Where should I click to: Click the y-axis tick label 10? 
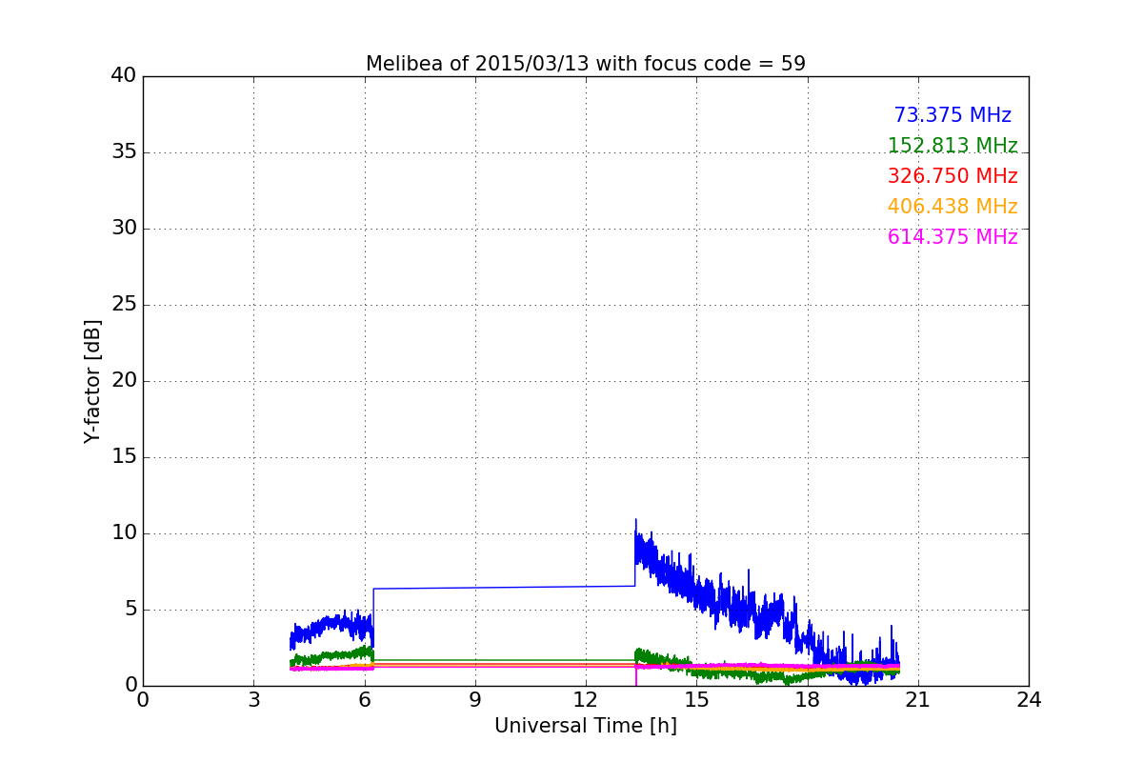click(x=123, y=533)
